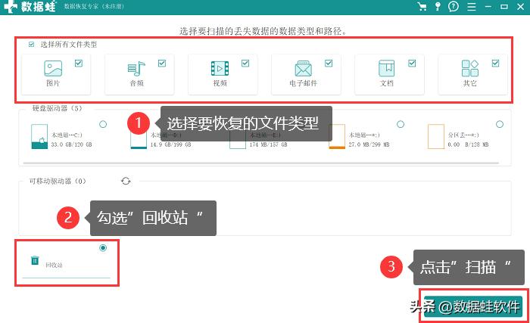Click the 图片 card label

point(53,83)
